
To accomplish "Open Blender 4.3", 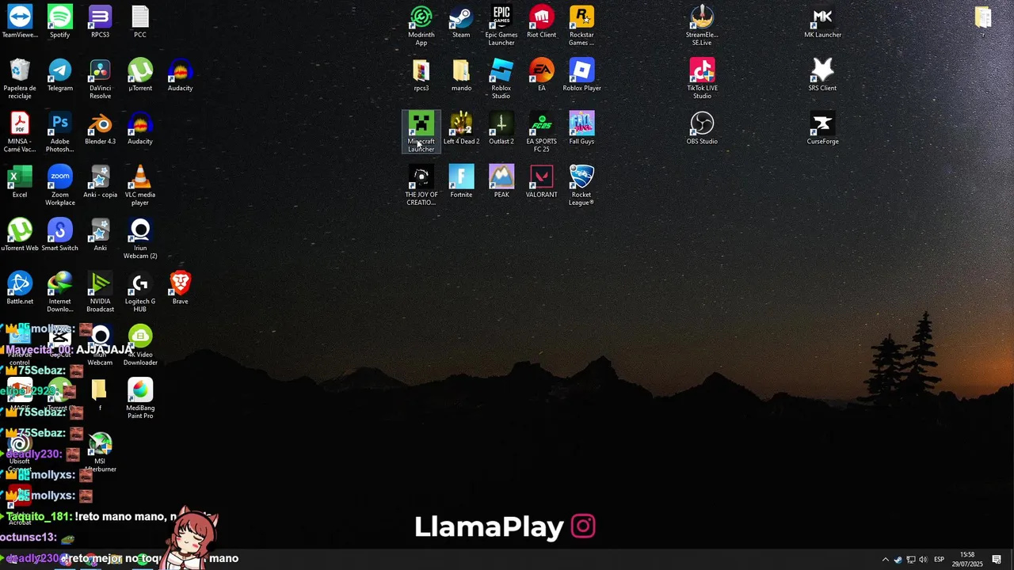I will pos(100,128).
